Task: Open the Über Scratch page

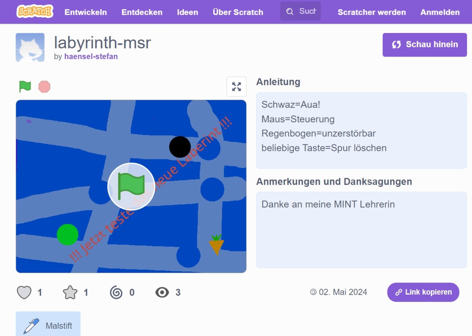Action: (238, 12)
